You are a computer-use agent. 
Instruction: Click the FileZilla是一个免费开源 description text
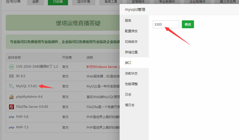coord(103,107)
